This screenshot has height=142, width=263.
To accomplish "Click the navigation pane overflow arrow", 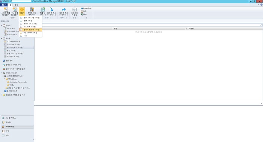I will pos(33,140).
